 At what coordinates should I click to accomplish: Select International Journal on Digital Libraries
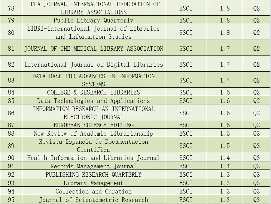(x=93, y=64)
